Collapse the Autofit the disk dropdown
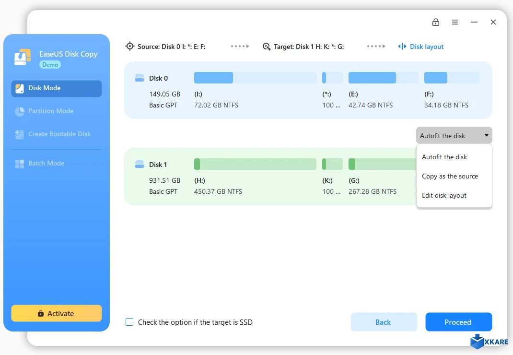 click(454, 135)
